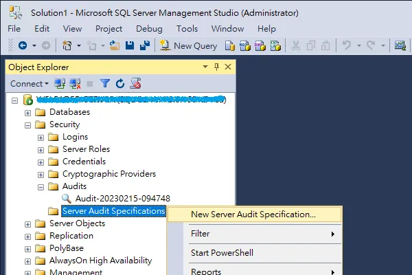Screen dimensions: 412x275
Task: Click the Save All disks icon
Action: (145, 45)
